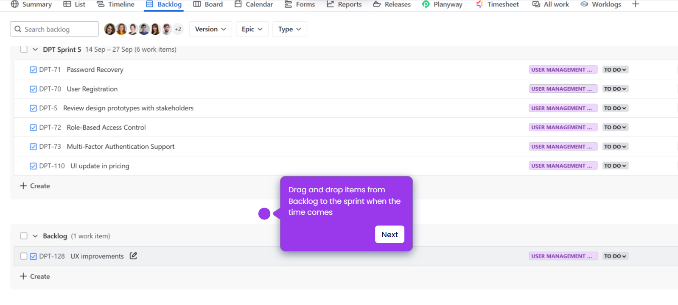
Task: Open the DPT-110 issue key link
Action: (x=52, y=166)
